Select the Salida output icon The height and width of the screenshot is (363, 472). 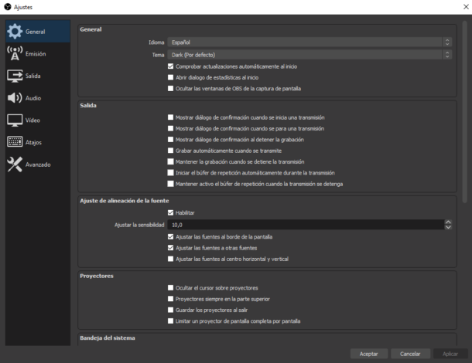(x=15, y=76)
